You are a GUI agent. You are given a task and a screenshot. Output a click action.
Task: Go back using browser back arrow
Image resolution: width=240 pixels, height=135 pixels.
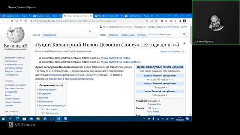[x=3, y=21]
